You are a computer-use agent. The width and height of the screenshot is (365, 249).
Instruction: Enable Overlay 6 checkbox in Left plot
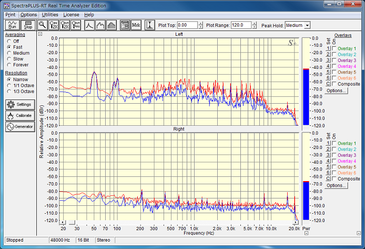(x=334, y=78)
